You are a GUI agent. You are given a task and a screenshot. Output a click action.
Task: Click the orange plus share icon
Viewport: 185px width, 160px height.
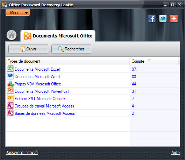(174, 19)
